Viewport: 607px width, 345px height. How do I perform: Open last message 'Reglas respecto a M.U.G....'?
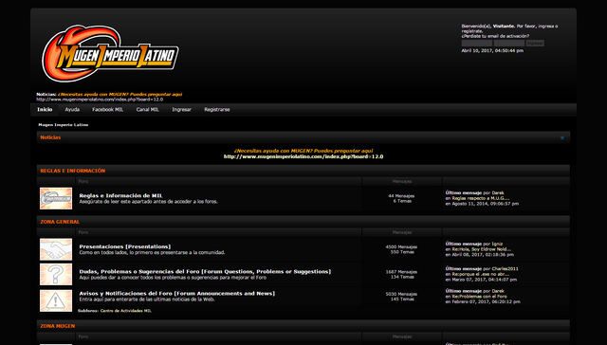(x=481, y=198)
